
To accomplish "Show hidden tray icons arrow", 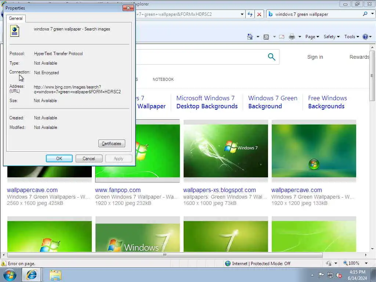I will [312, 275].
